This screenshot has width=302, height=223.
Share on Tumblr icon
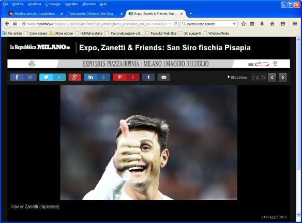pyautogui.click(x=148, y=77)
